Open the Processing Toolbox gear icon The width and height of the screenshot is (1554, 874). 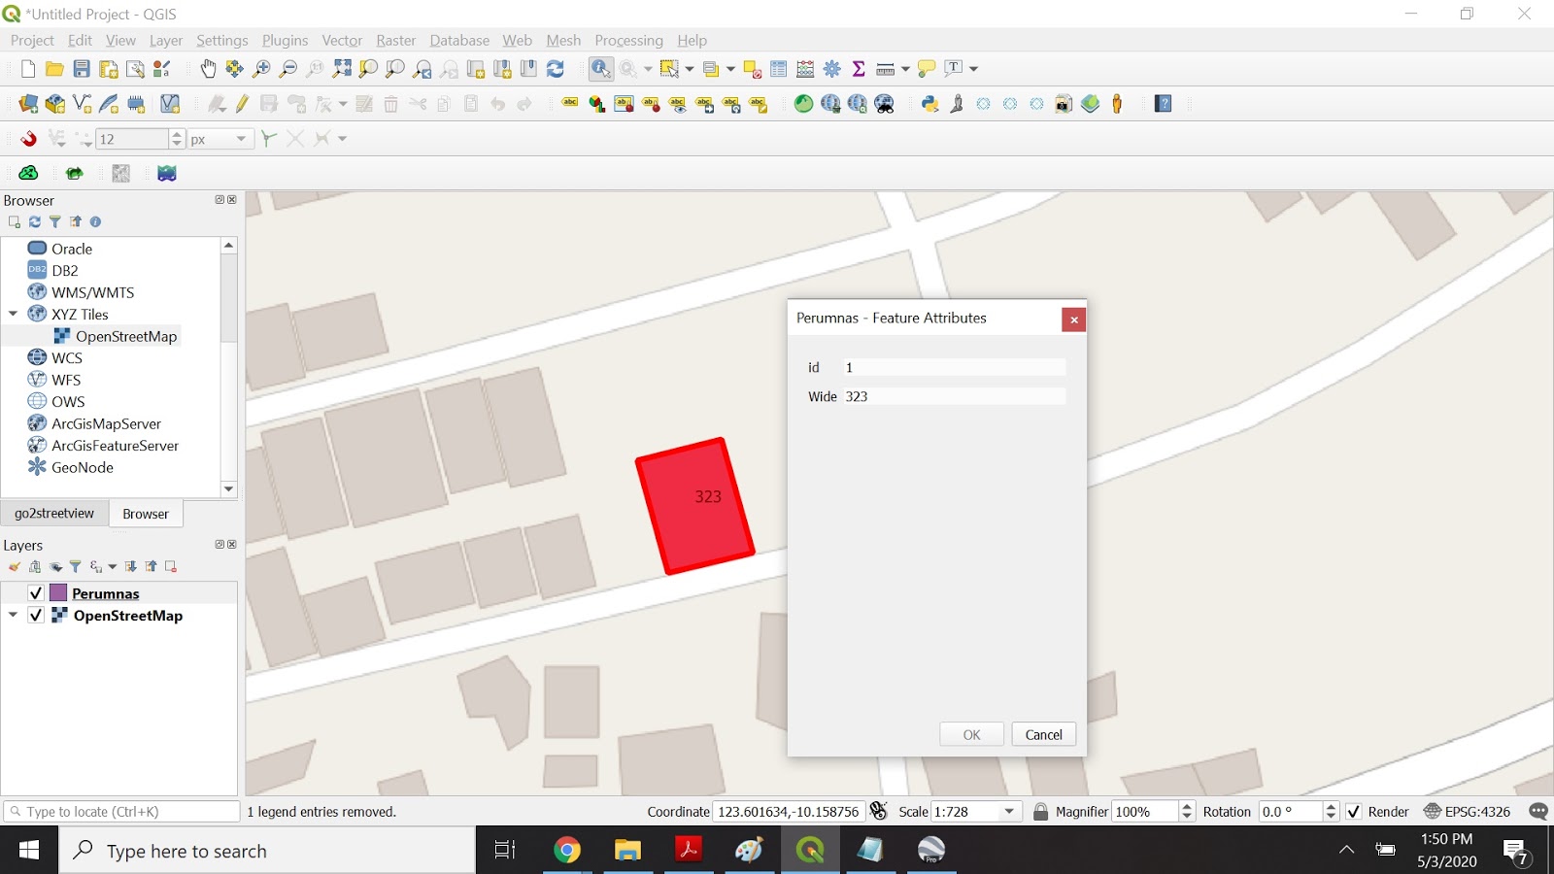[832, 69]
